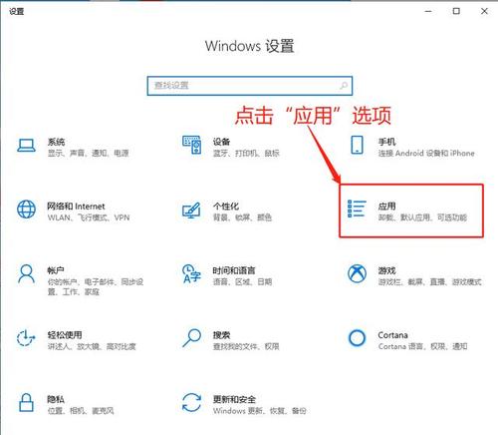This screenshot has height=435, width=498.
Task: Select the 帐户 category title
Action: (x=56, y=270)
